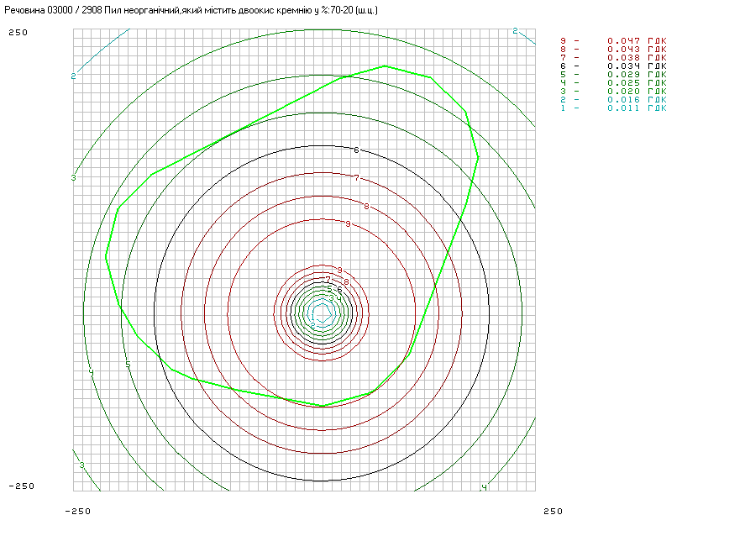The height and width of the screenshot is (536, 745).
Task: Select legend row "5 - 0.029 ГДК"
Action: pos(613,74)
